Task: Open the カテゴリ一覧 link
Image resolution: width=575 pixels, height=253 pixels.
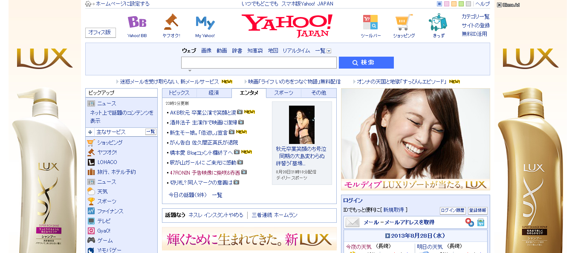Action: point(475,17)
